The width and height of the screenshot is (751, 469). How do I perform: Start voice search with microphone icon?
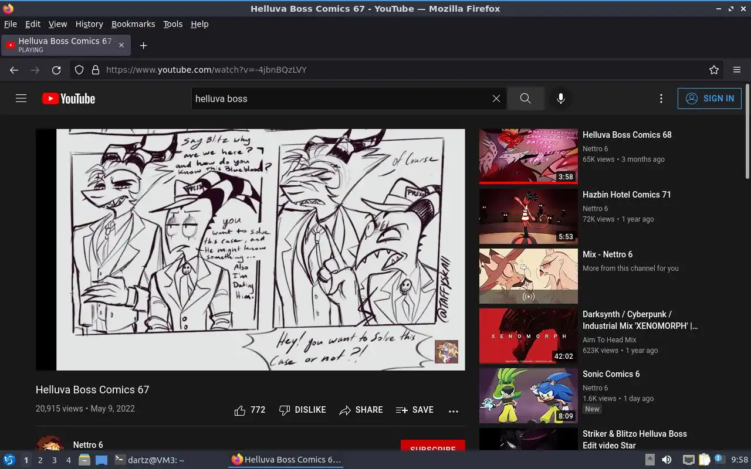(x=561, y=98)
